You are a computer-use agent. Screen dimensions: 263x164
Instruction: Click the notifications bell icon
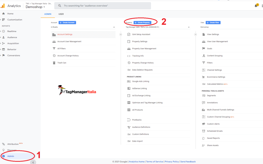256,6
